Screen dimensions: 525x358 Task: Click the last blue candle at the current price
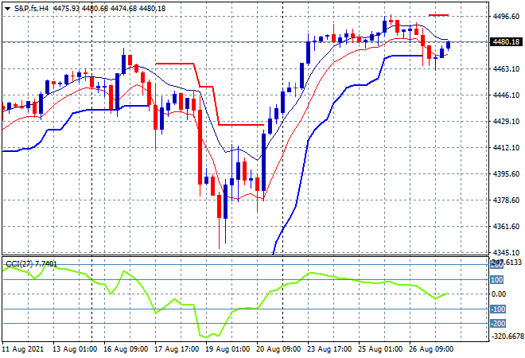(x=449, y=45)
